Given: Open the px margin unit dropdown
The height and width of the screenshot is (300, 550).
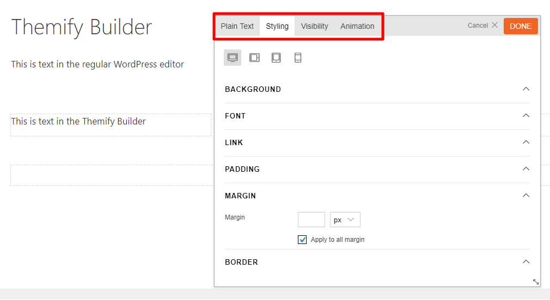Looking at the screenshot, I should [345, 220].
